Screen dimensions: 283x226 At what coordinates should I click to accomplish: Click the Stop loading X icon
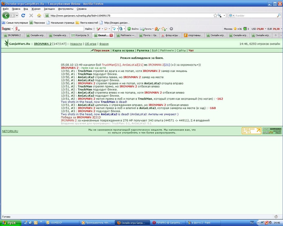click(31, 15)
